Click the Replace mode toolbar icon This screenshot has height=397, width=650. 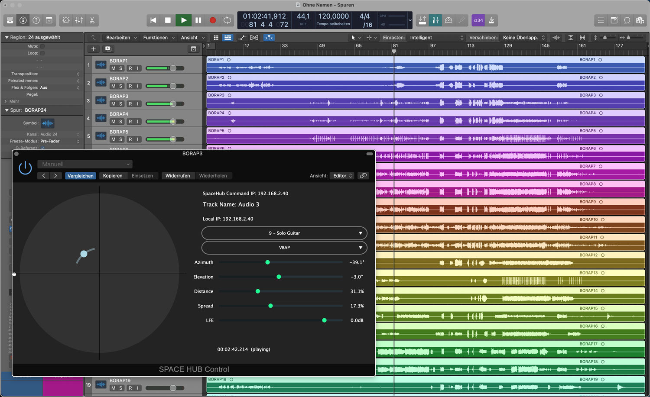(422, 20)
